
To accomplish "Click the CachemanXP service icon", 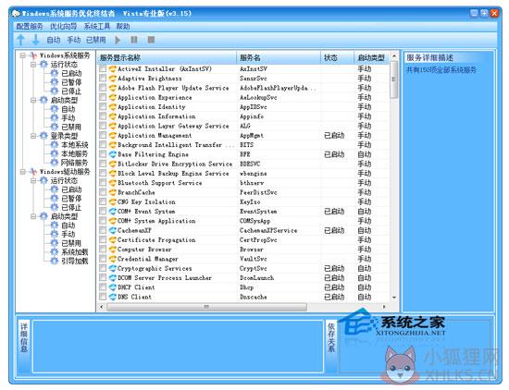I will click(112, 230).
